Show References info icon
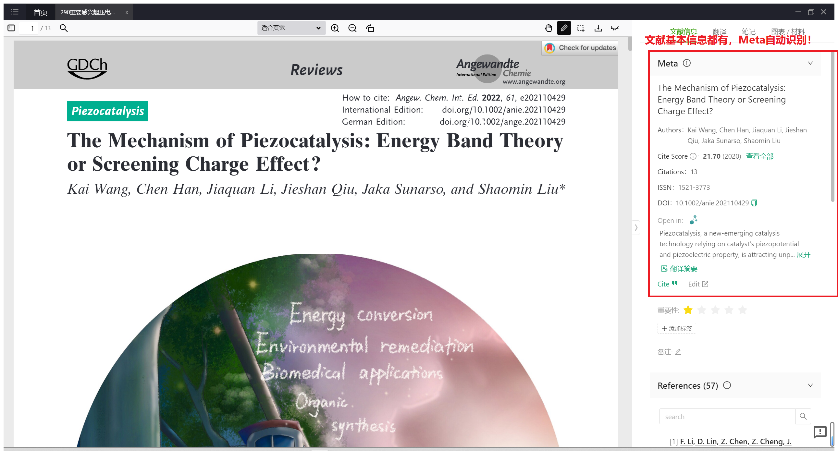 pos(727,385)
